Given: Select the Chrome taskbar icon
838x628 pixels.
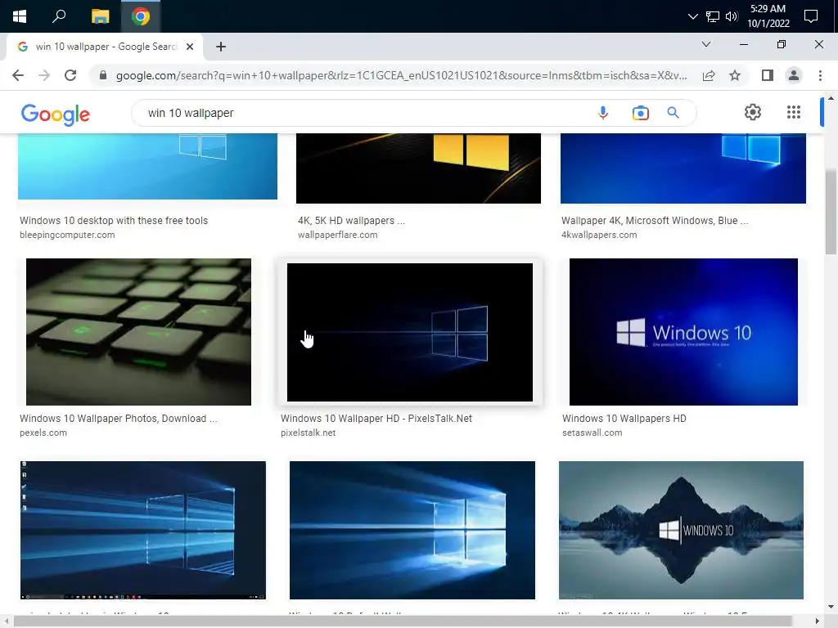Looking at the screenshot, I should click(141, 16).
